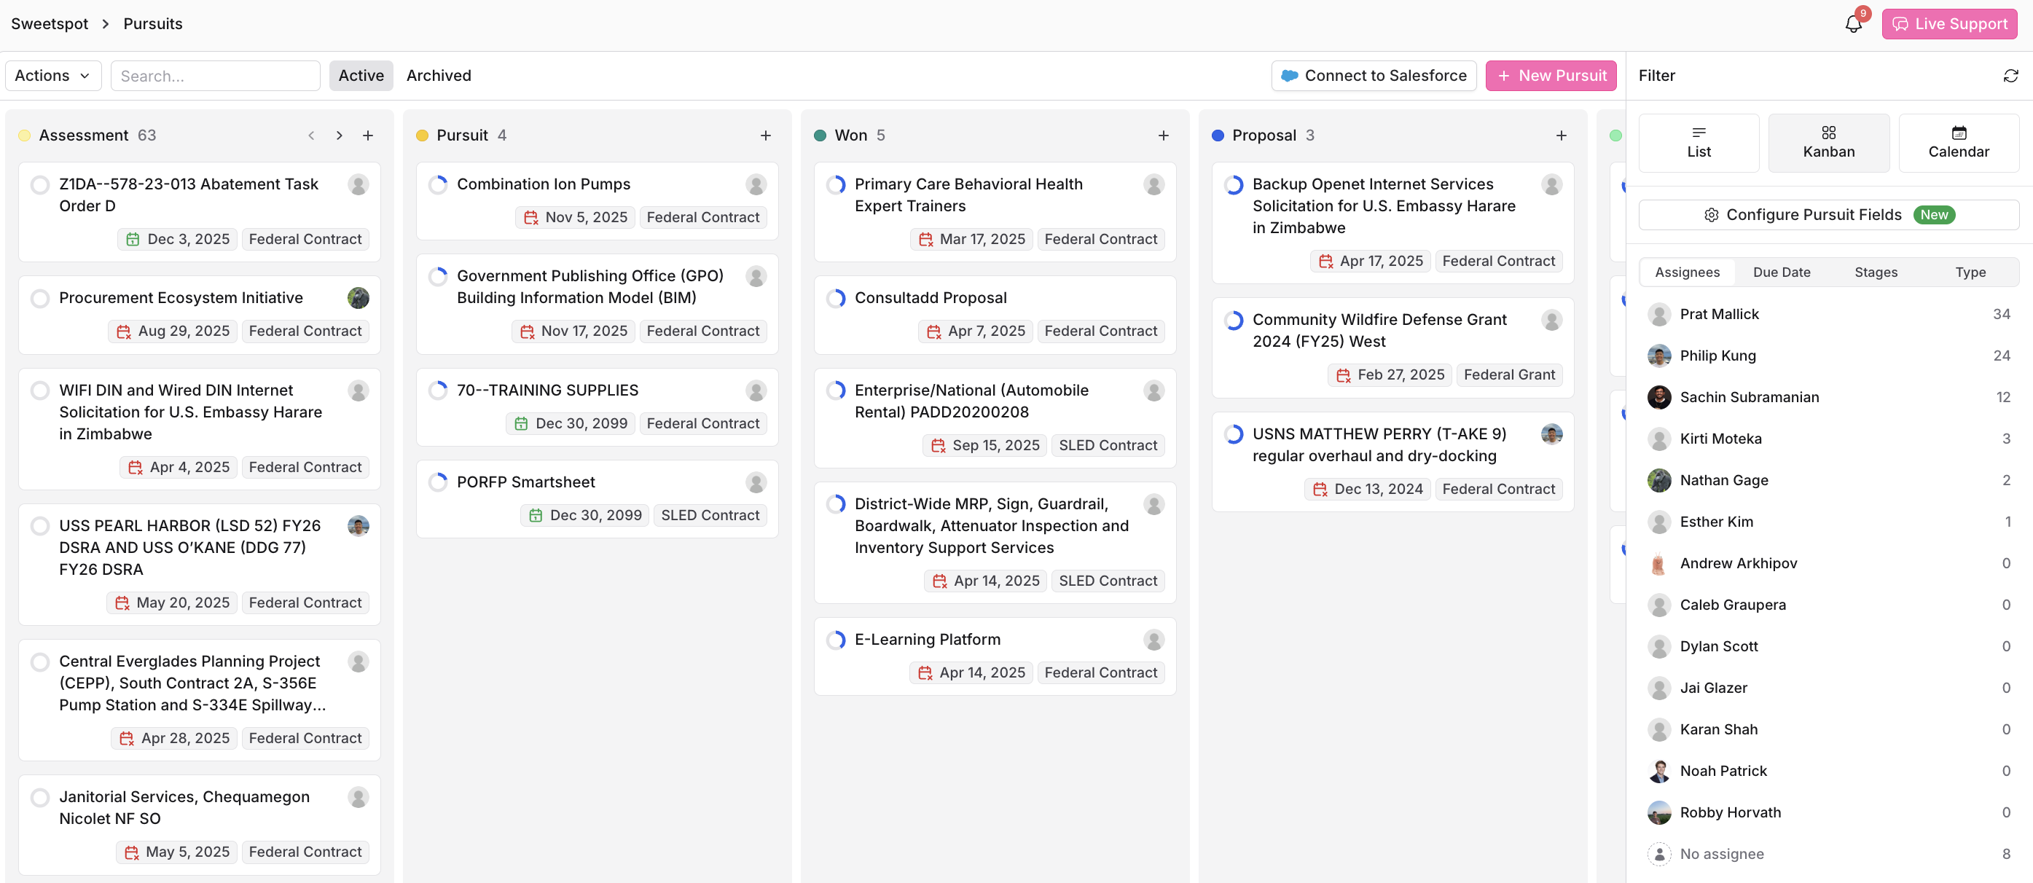The width and height of the screenshot is (2033, 883).
Task: Click Connect to Salesforce
Action: tap(1374, 76)
